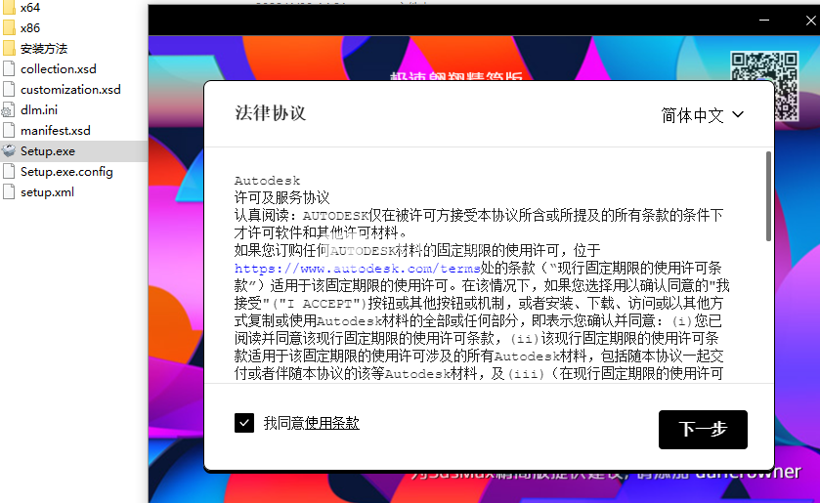The height and width of the screenshot is (503, 820).
Task: Select the x64 folder icon
Action: 9,7
